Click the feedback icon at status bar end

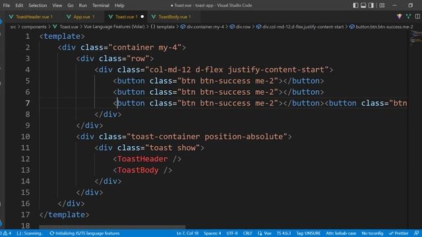click(416, 233)
